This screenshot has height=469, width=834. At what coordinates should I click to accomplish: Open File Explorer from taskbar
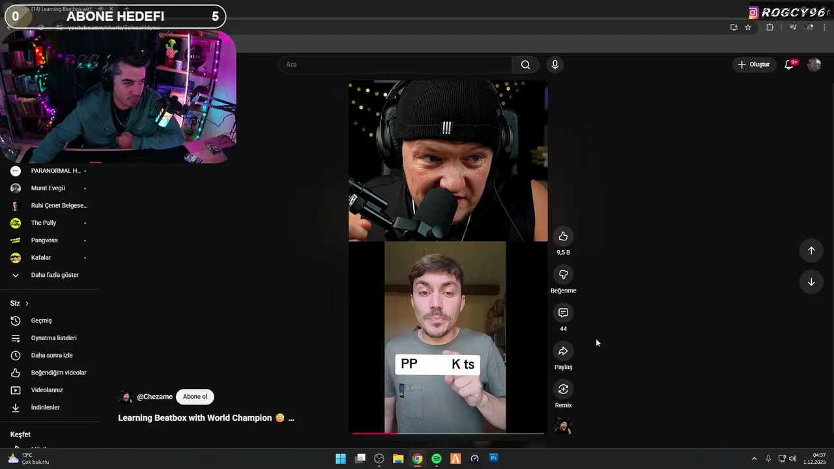pyautogui.click(x=398, y=459)
